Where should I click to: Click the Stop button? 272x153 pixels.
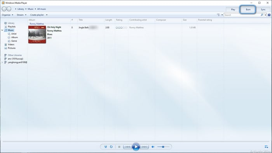tap(119, 147)
